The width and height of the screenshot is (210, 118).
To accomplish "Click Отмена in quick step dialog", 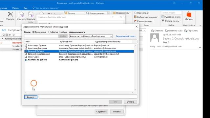I will tap(117, 111).
